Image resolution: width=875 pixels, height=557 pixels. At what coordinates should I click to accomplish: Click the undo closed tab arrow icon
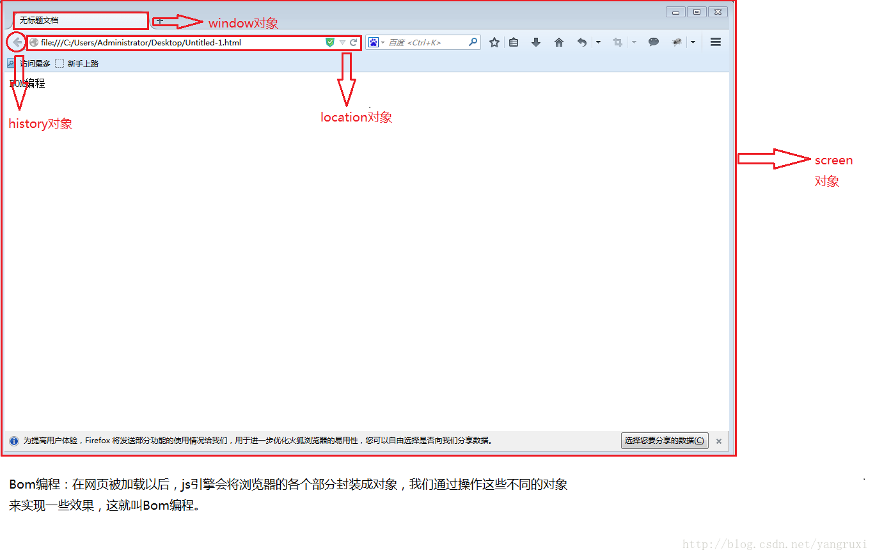pos(581,42)
